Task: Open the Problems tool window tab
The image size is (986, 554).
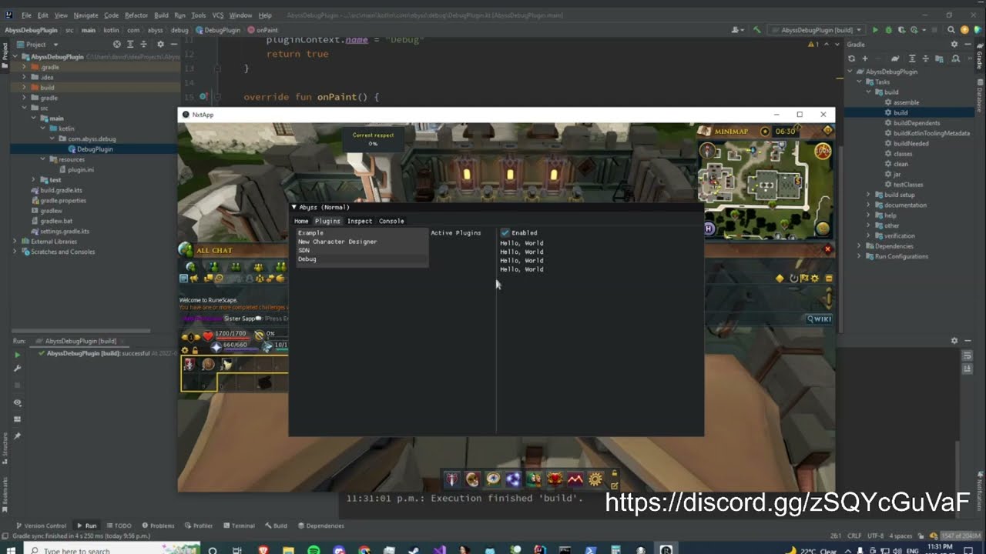Action: pyautogui.click(x=157, y=526)
